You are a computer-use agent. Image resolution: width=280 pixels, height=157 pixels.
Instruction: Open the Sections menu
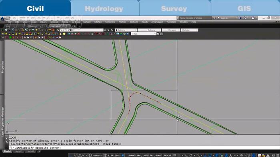[x=134, y=22]
